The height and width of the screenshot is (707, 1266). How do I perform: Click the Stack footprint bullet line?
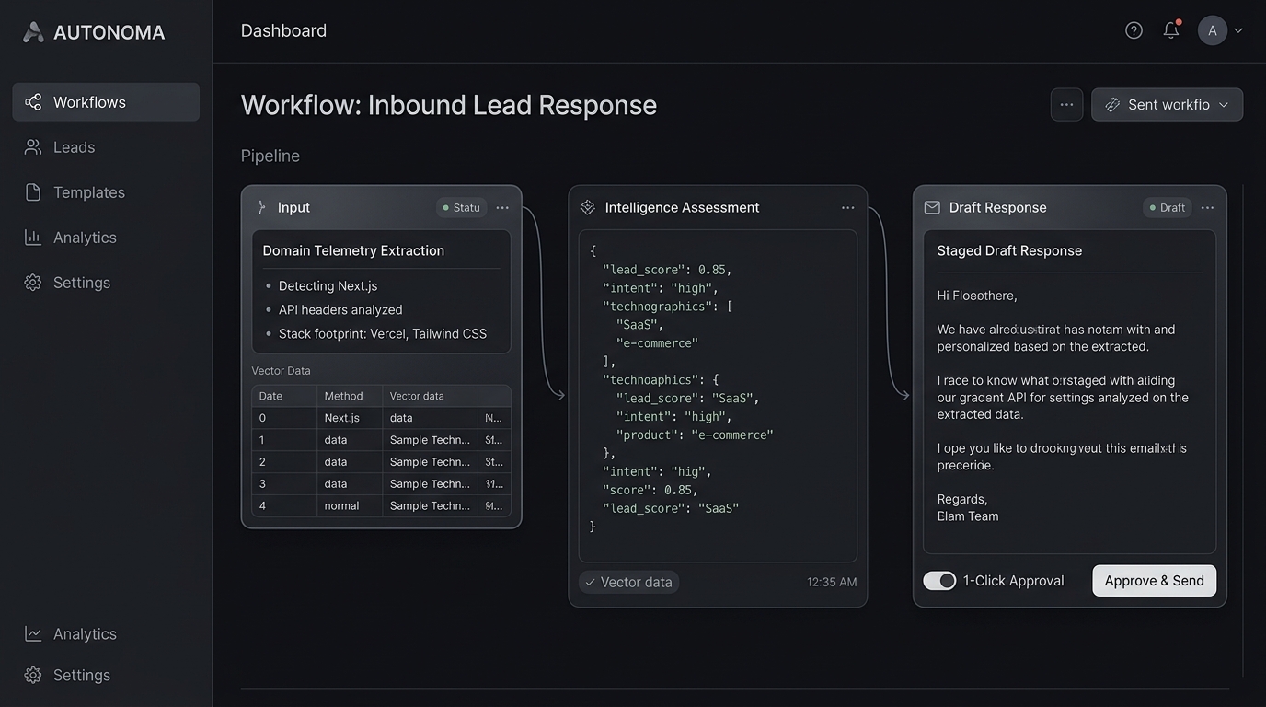pos(382,334)
